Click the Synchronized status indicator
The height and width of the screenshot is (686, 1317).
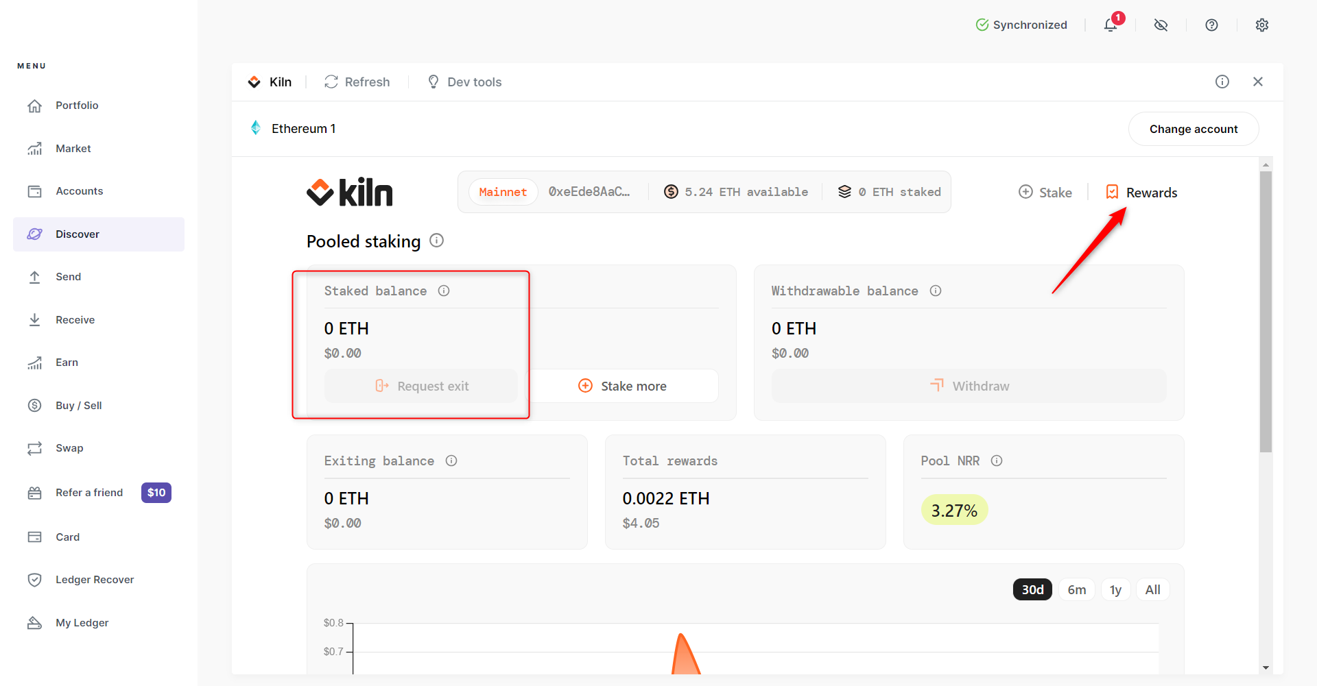[x=1021, y=25]
